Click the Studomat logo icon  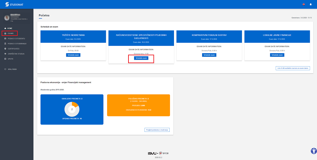click(x=7, y=4)
